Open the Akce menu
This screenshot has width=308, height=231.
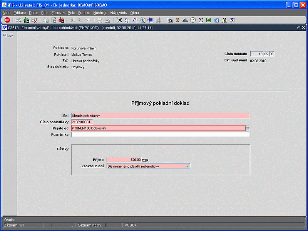(7, 13)
